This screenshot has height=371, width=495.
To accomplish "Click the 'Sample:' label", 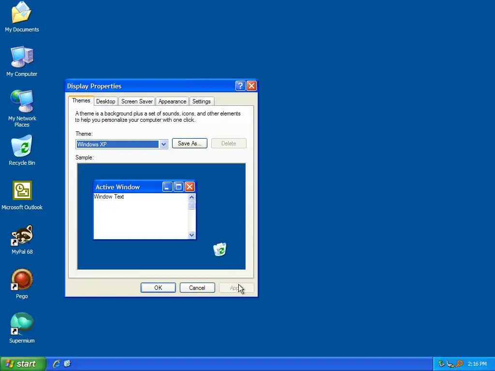I will coord(84,157).
